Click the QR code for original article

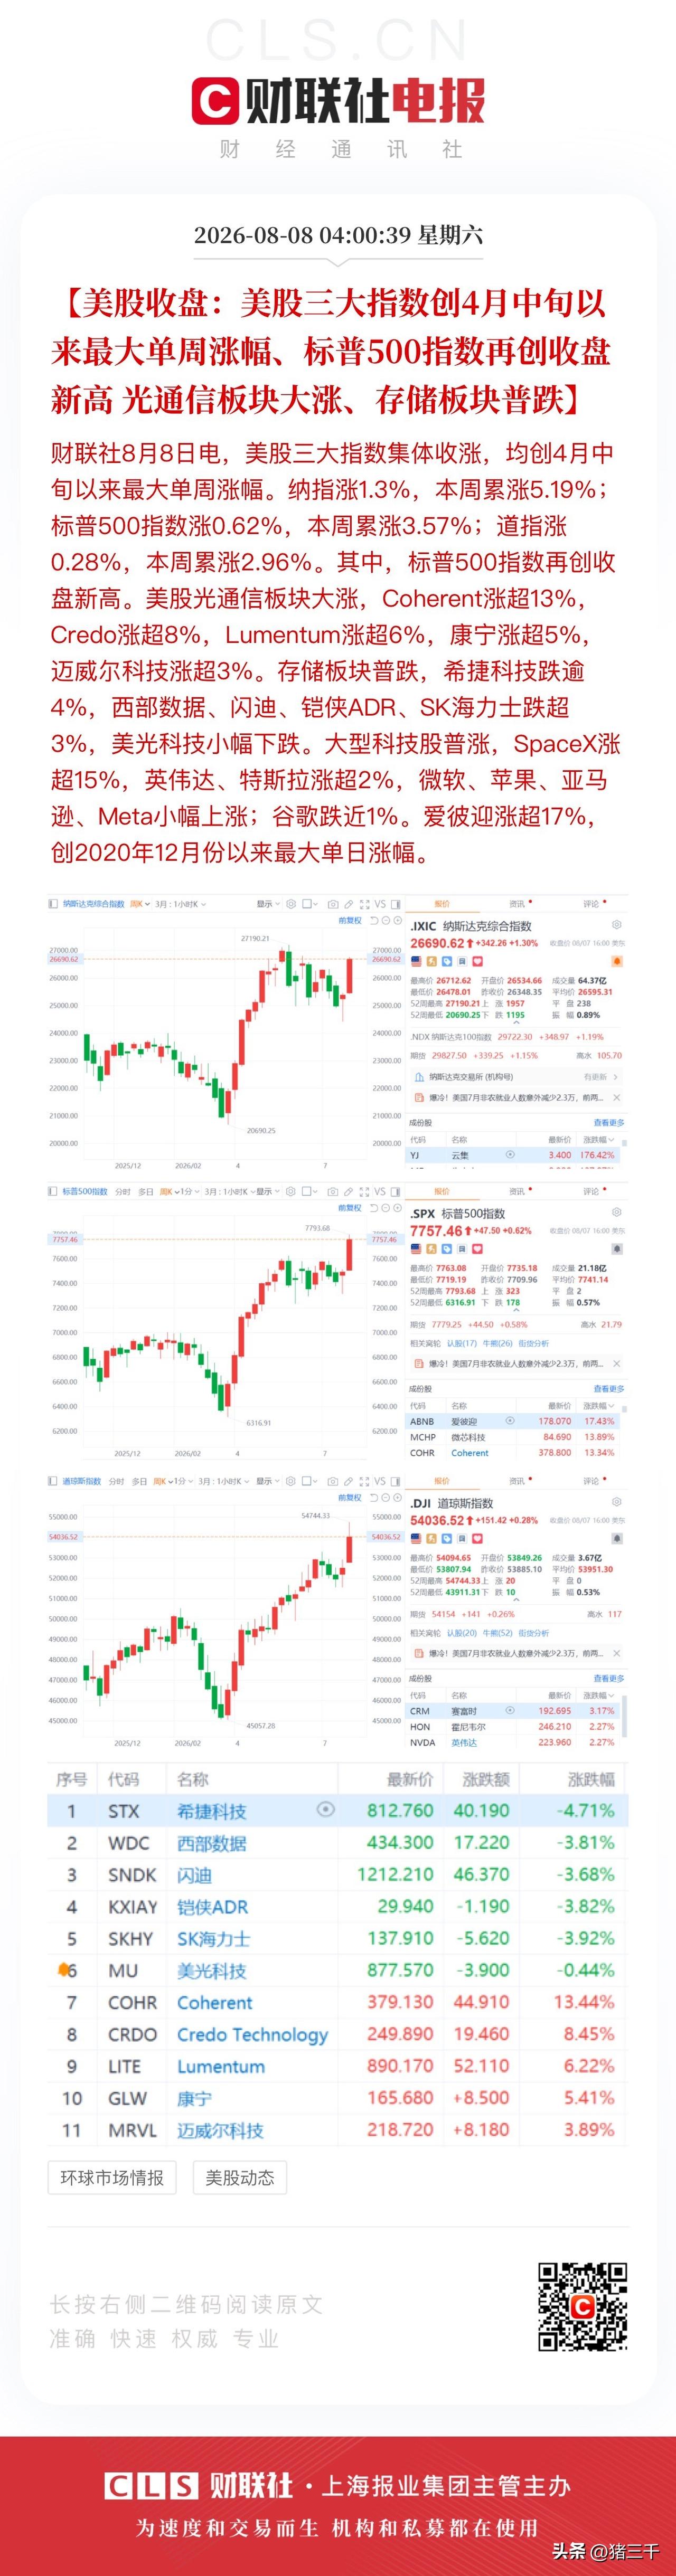(583, 2306)
